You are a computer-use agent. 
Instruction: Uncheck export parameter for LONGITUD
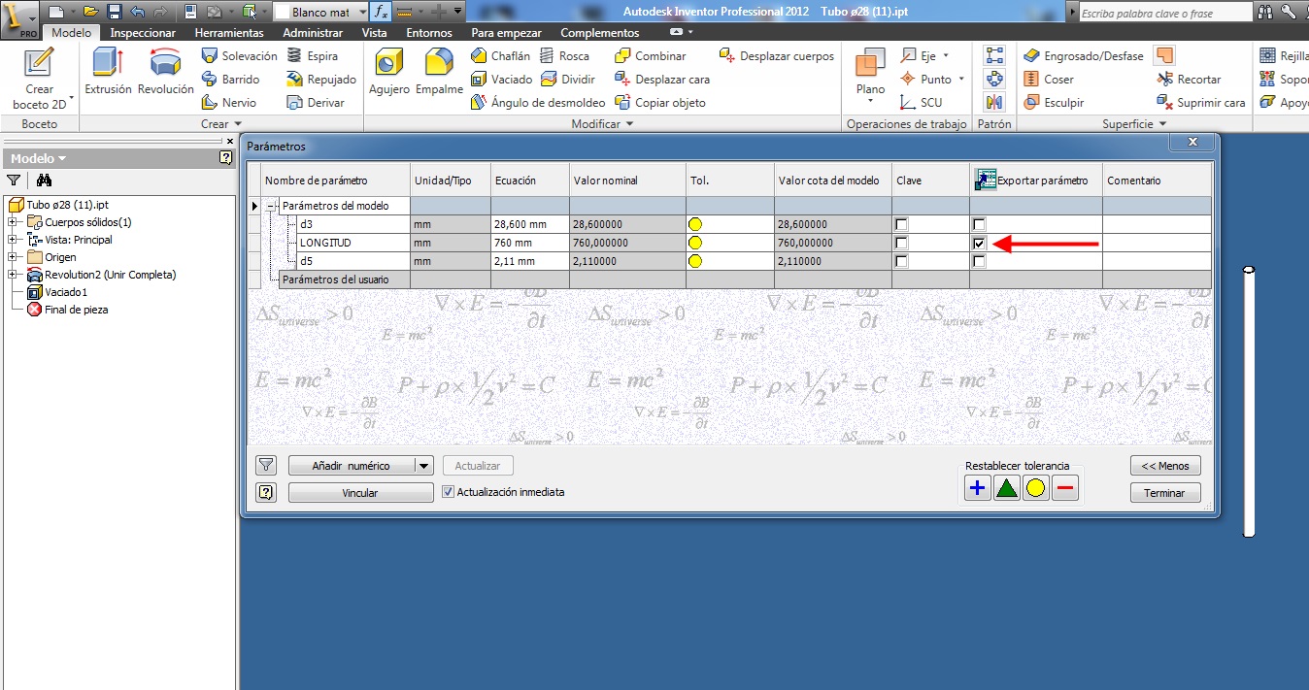(980, 243)
